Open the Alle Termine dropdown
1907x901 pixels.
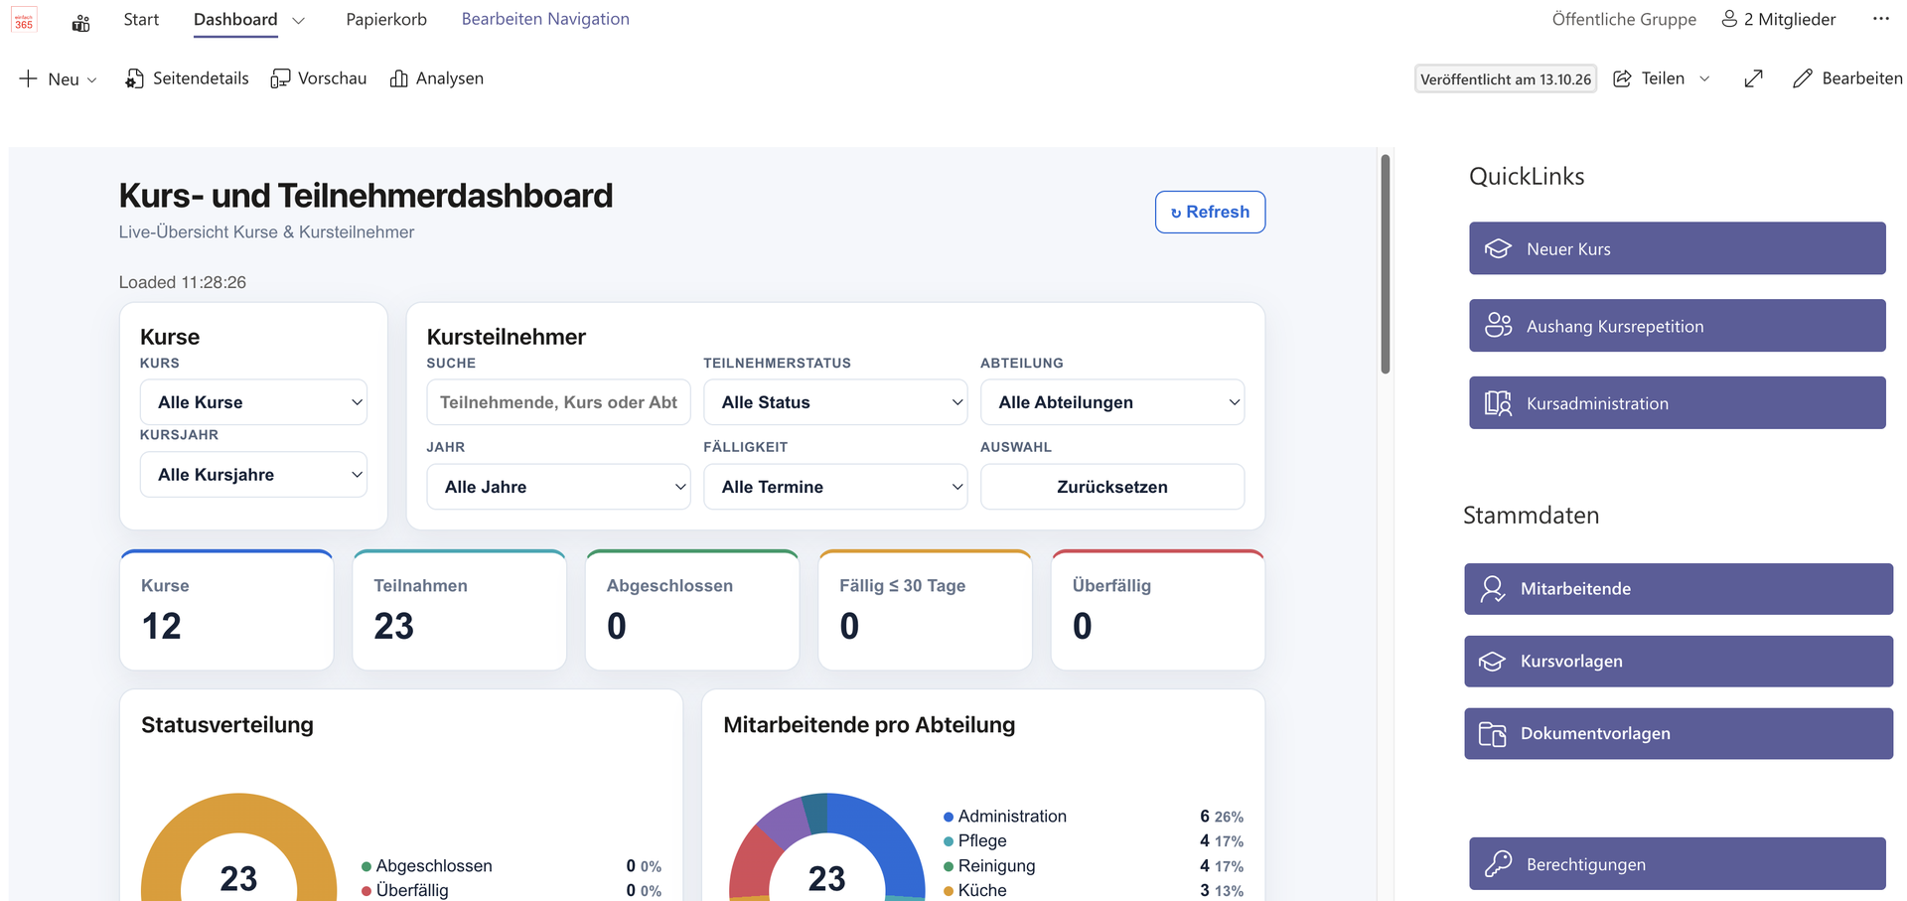click(835, 487)
